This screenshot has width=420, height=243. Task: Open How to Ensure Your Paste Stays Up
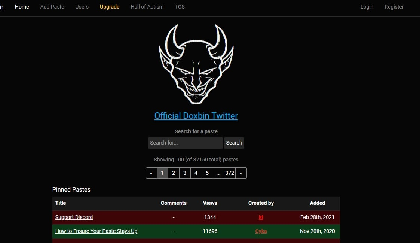point(96,231)
